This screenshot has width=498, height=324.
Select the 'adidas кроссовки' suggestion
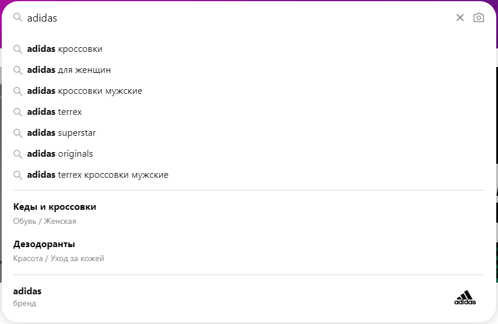65,49
